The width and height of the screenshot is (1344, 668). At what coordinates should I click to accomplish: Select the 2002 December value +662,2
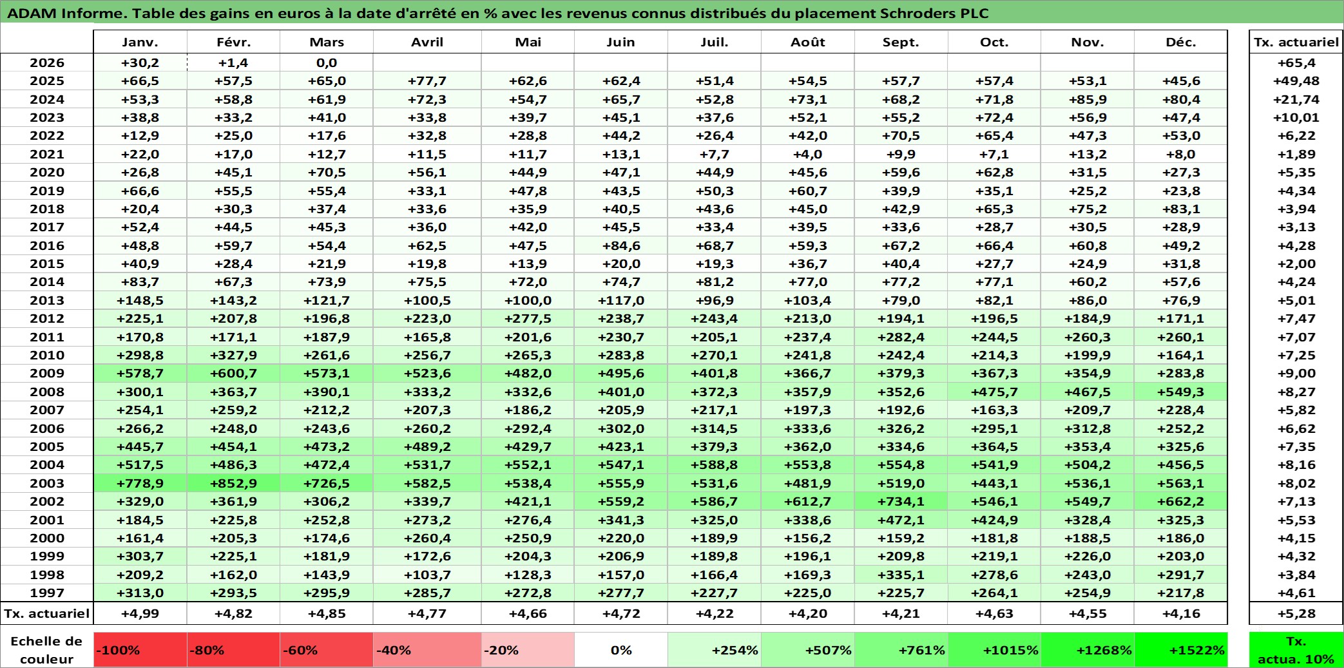pos(1181,501)
